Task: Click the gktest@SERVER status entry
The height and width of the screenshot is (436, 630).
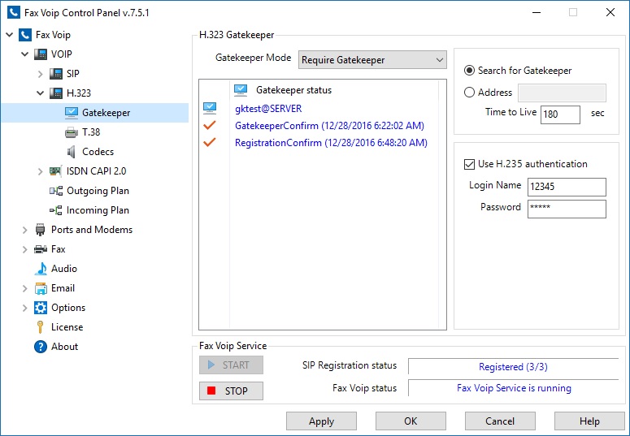Action: (x=268, y=109)
